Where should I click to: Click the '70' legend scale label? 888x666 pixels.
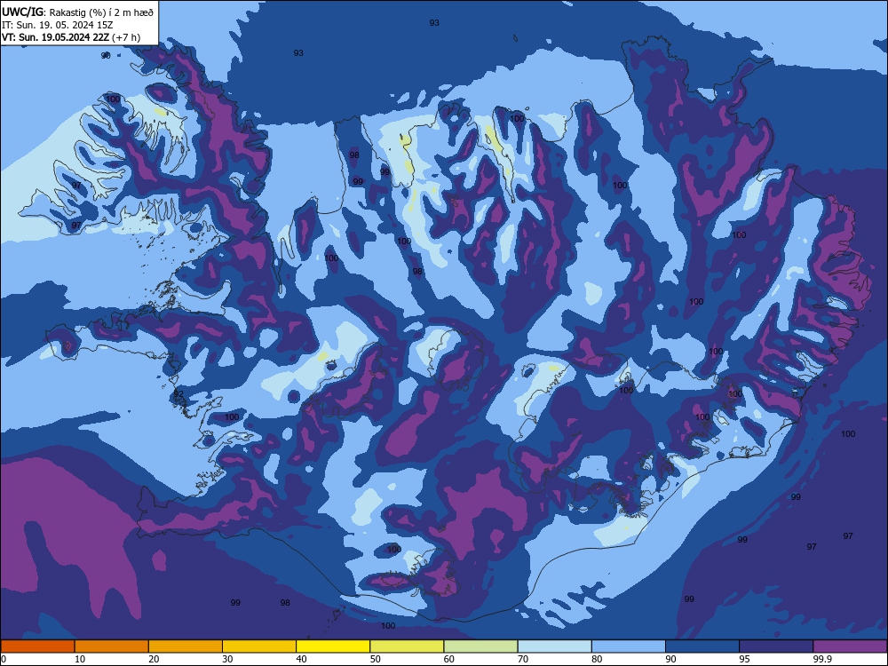click(x=523, y=659)
